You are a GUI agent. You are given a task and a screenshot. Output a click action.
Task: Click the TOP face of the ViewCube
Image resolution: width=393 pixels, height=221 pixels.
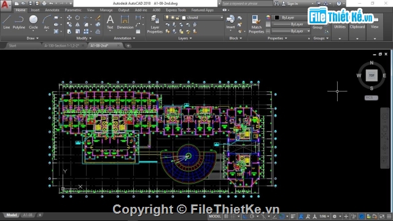pyautogui.click(x=372, y=76)
